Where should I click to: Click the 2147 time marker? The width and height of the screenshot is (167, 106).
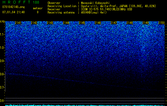[114, 23]
